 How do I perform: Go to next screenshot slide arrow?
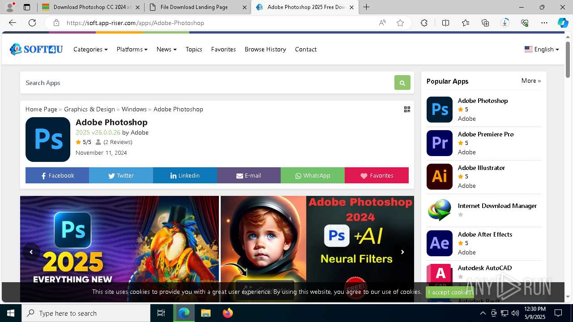(x=402, y=252)
